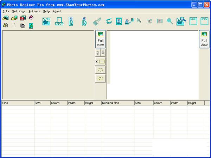Screen dimensions: 211x158
Task: Open the Actions menu
Action: (x=34, y=11)
